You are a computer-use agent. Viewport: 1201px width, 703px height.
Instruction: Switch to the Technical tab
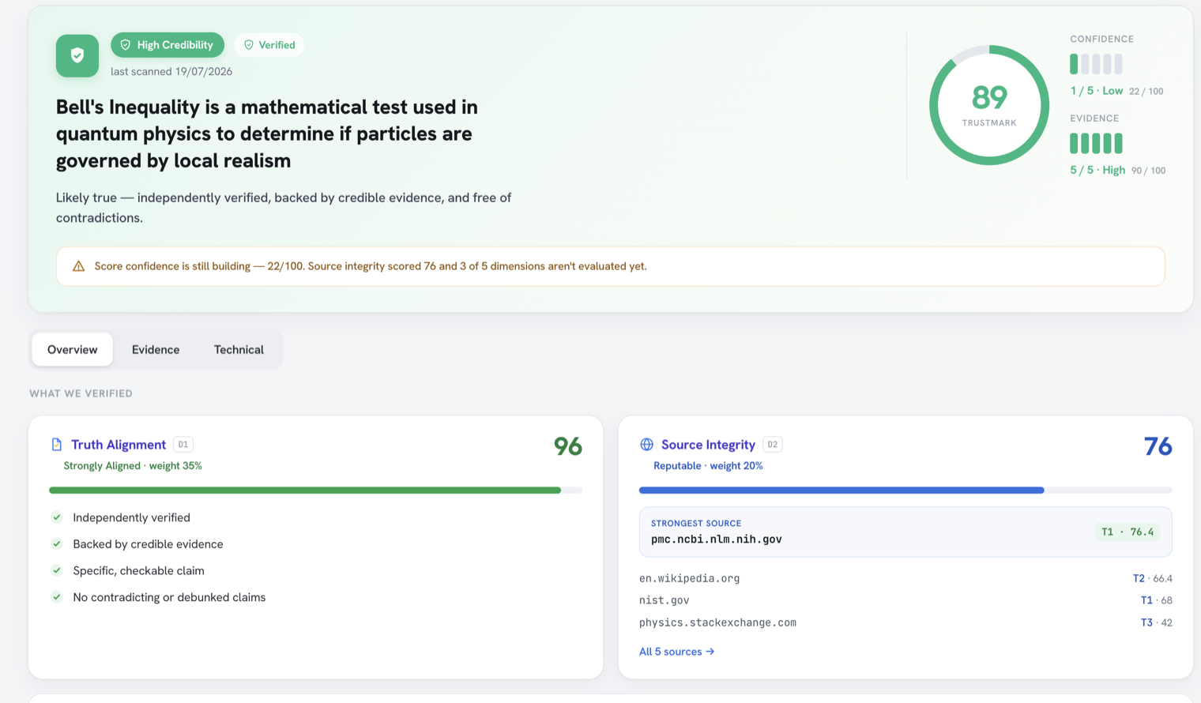pos(239,349)
